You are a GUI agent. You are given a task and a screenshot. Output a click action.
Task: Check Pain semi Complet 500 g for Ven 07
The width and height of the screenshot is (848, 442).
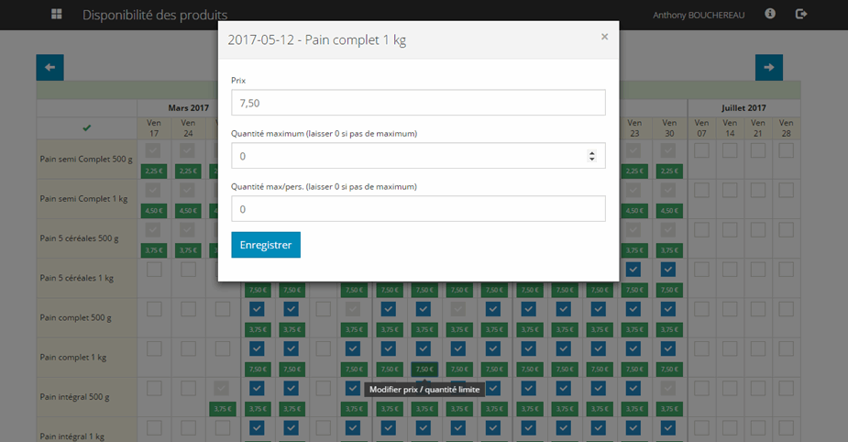(701, 150)
